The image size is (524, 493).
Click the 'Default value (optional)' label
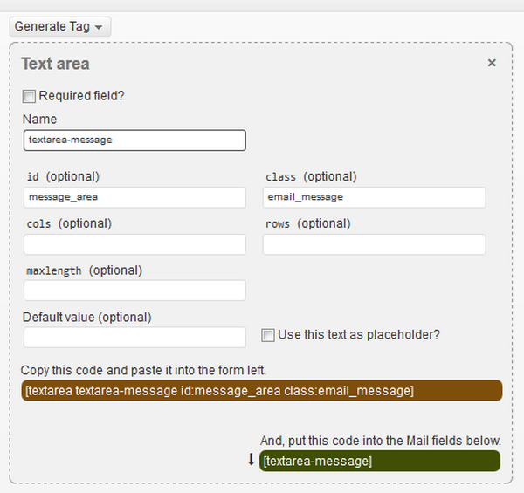pos(86,317)
